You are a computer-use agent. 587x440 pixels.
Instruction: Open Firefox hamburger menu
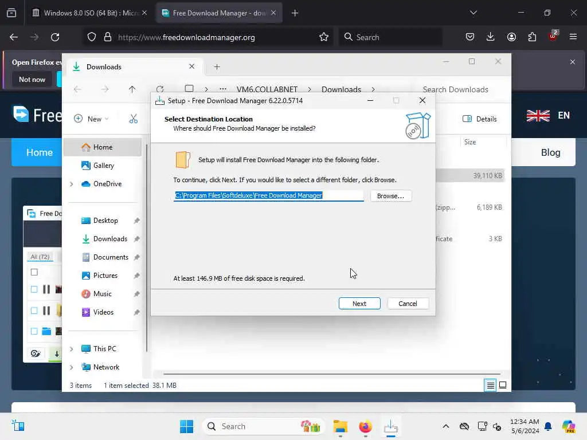[x=573, y=37]
